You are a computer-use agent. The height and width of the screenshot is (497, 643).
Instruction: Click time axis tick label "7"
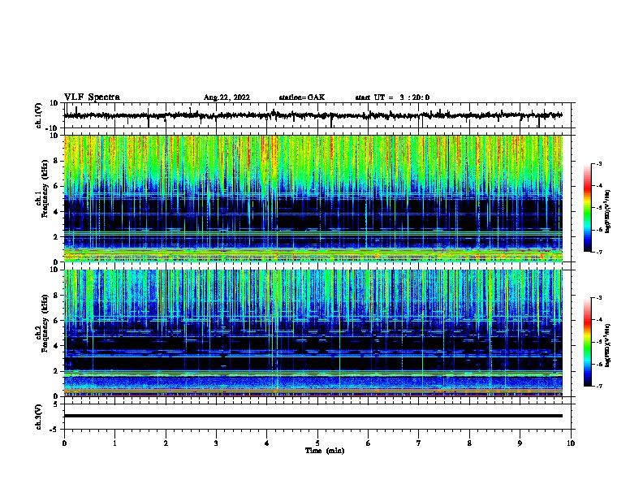pos(419,443)
